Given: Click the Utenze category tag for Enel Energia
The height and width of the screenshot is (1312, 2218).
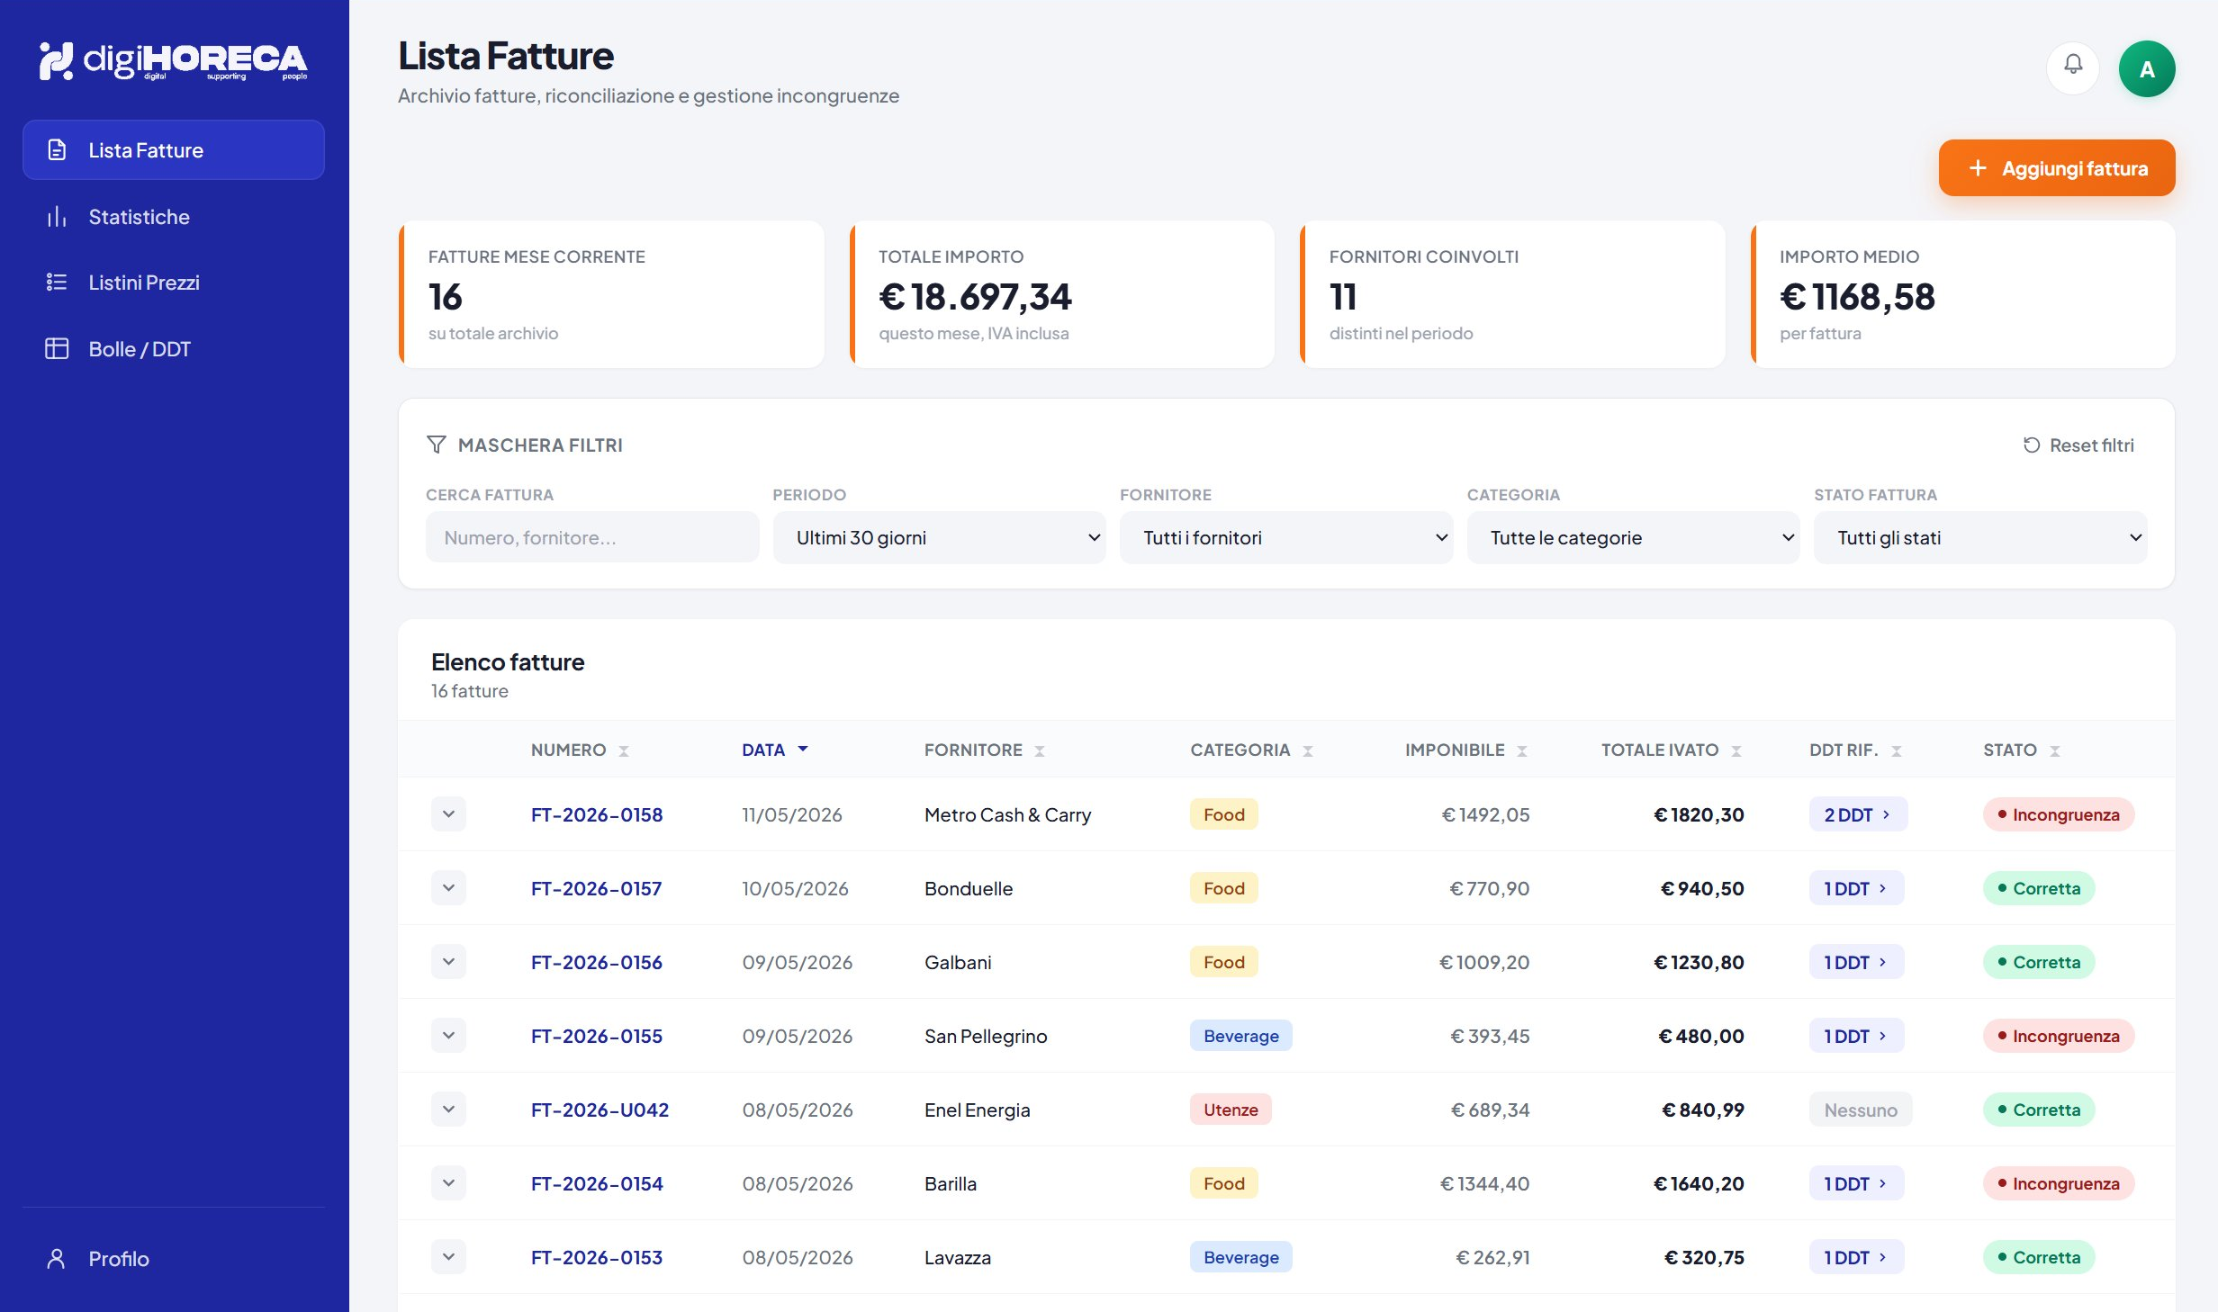Looking at the screenshot, I should [x=1231, y=1110].
